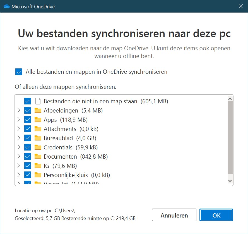Click the Credentials folder icon
The height and width of the screenshot is (234, 248).
click(x=38, y=147)
